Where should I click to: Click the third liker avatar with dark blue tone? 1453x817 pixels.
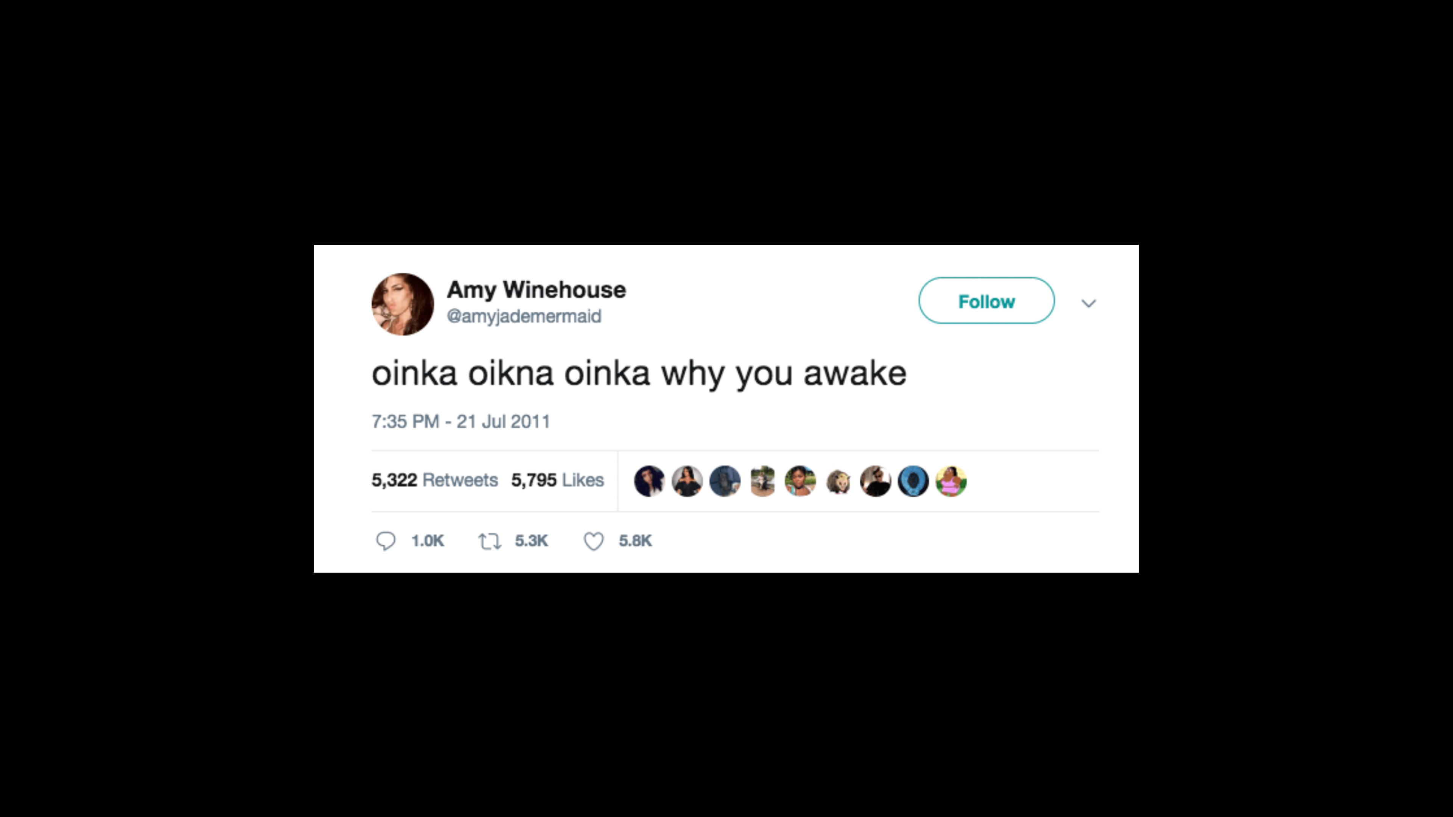coord(725,481)
